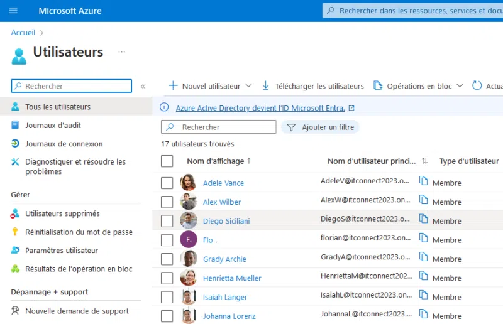Tick the checkbox for Adele Vance
This screenshot has width=503, height=324.
tap(167, 183)
